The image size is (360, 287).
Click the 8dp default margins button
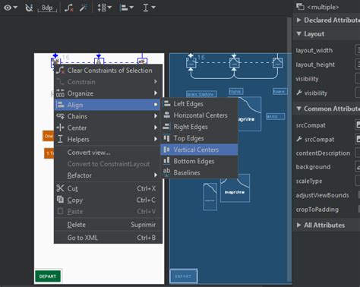[x=47, y=8]
